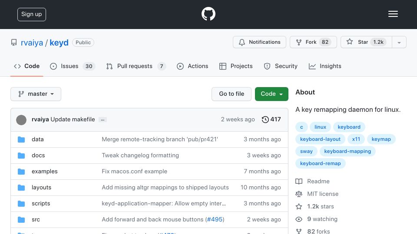Open the Projects tab
This screenshot has height=234, width=417.
(236, 66)
